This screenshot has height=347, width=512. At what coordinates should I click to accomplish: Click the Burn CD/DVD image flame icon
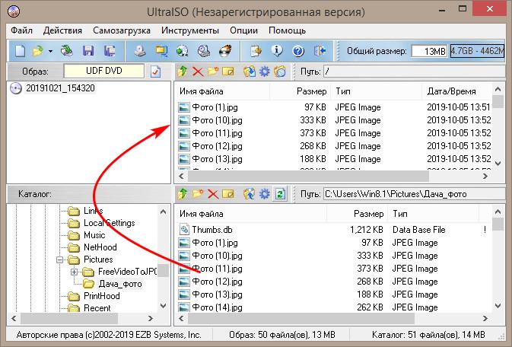point(225,51)
